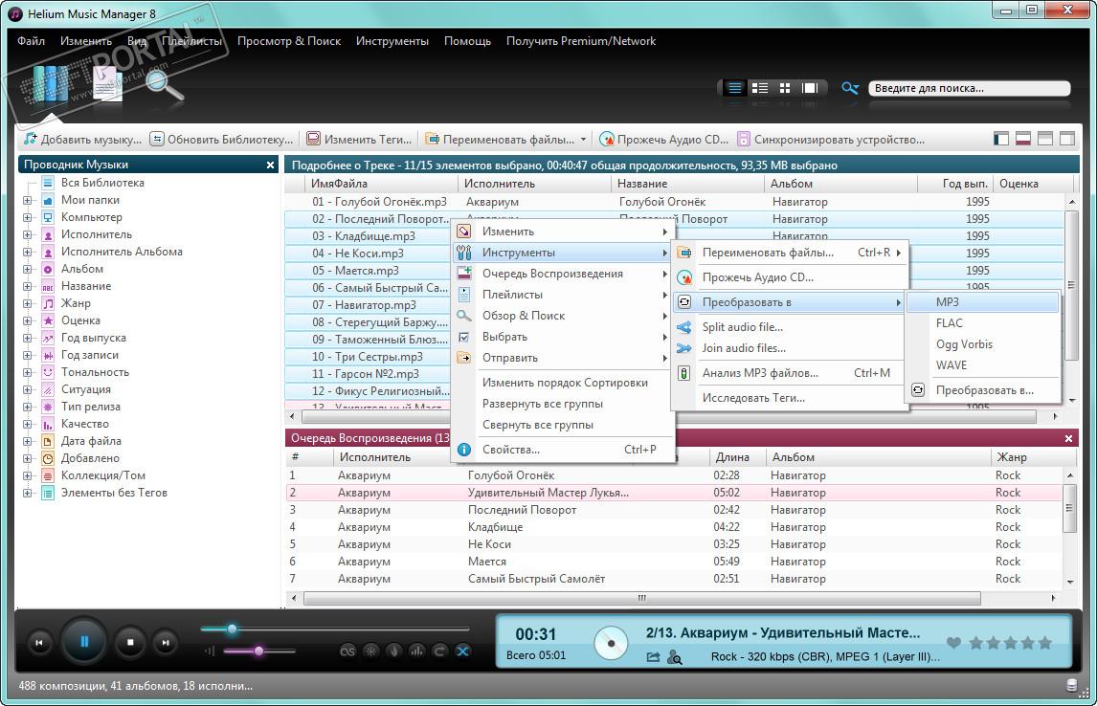Image resolution: width=1097 pixels, height=706 pixels.
Task: Choose Ogg Vorbis conversion format
Action: 982,344
